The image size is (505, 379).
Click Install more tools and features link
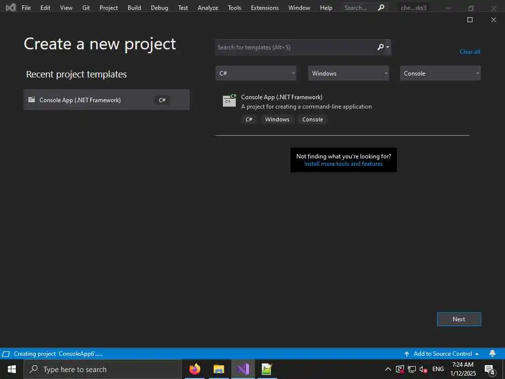pyautogui.click(x=343, y=164)
